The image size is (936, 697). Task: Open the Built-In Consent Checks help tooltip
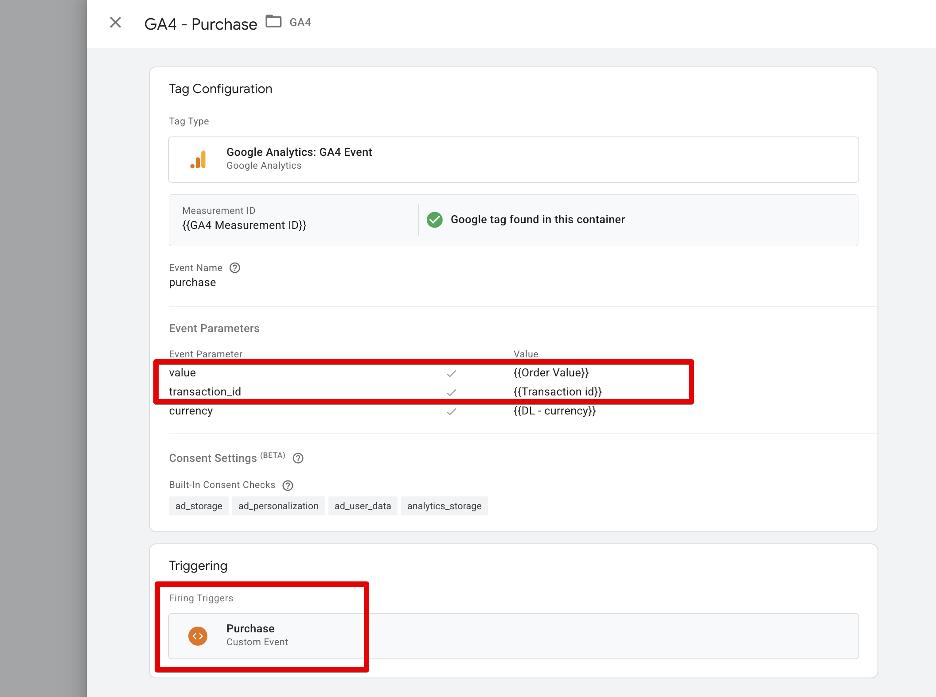[x=288, y=485]
